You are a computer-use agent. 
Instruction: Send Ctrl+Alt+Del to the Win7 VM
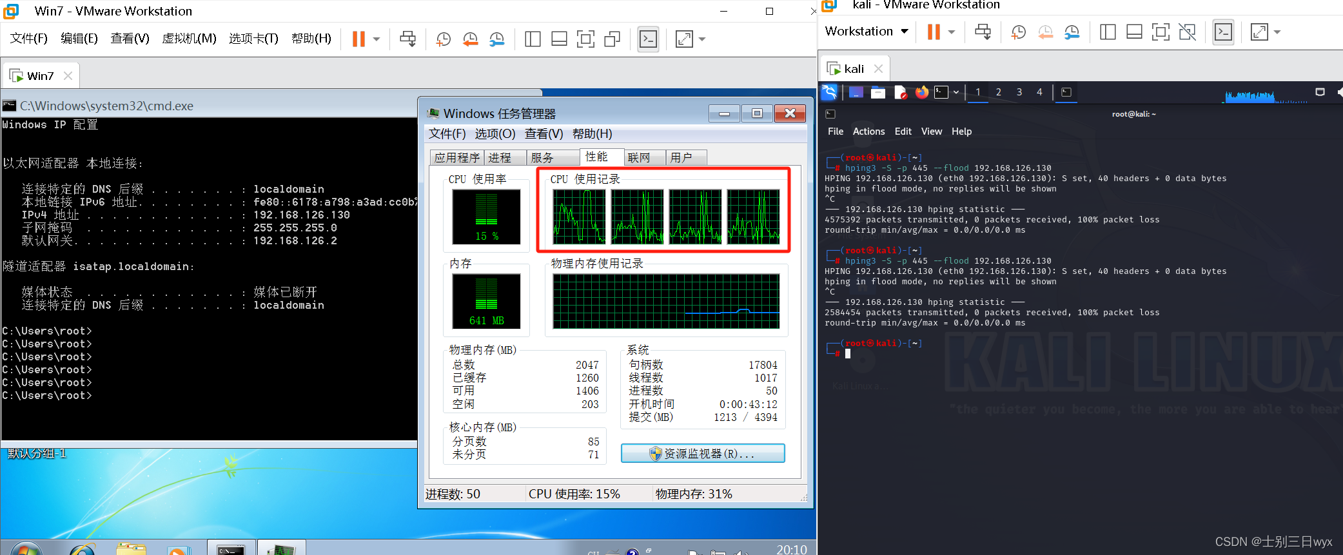pyautogui.click(x=407, y=39)
